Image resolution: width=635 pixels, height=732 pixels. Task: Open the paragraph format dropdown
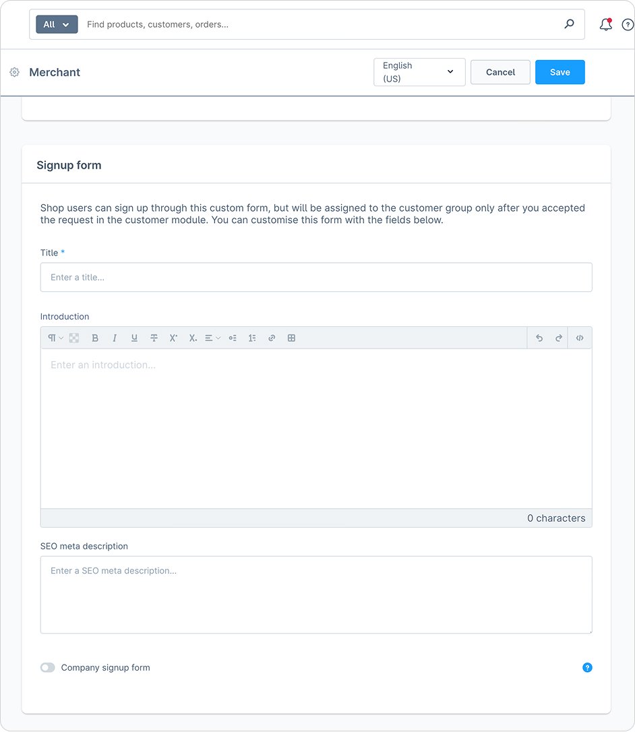tap(55, 338)
